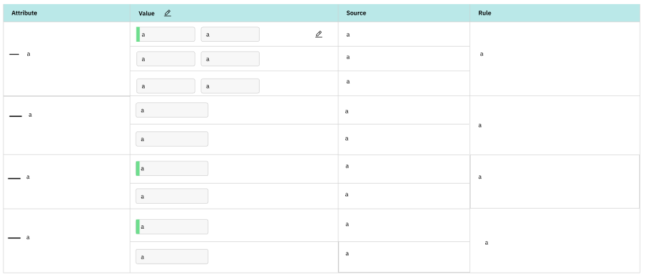Image resolution: width=646 pixels, height=274 pixels.
Task: Click the edit pencil icon in first value row
Action: [x=318, y=34]
